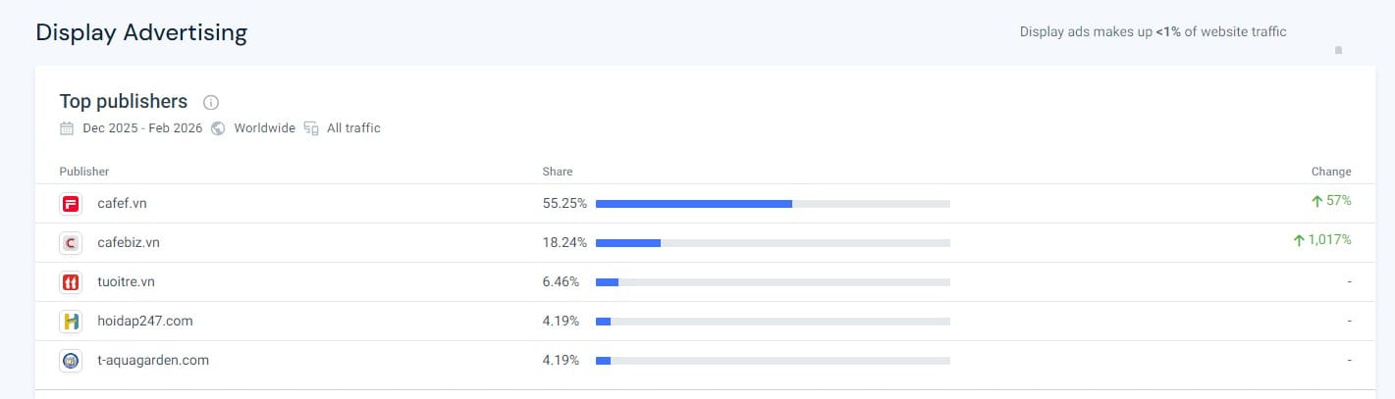Screen dimensions: 1395x399
Task: Open the Top publishers info icon
Action: [x=210, y=102]
